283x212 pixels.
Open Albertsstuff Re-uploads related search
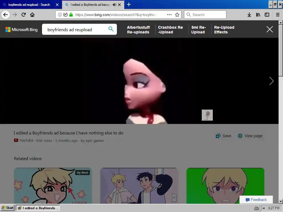pos(138,30)
